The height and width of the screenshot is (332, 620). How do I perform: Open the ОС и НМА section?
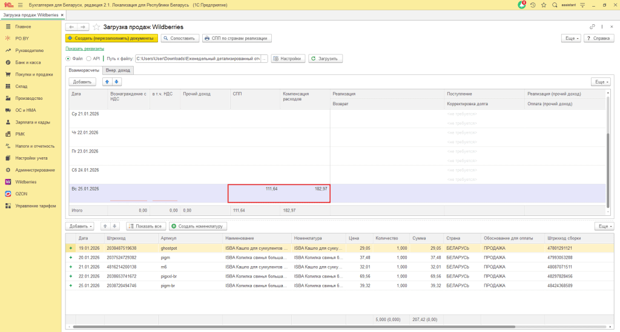pyautogui.click(x=25, y=110)
